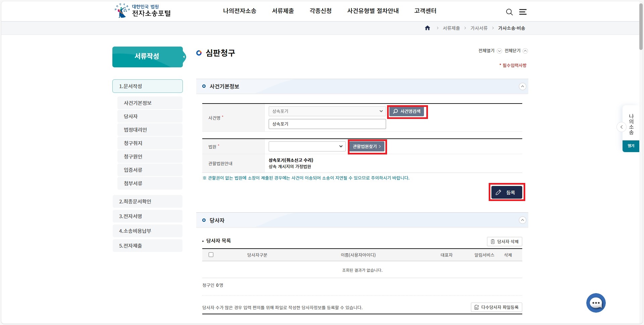Open the hamburger navigation menu

click(523, 12)
